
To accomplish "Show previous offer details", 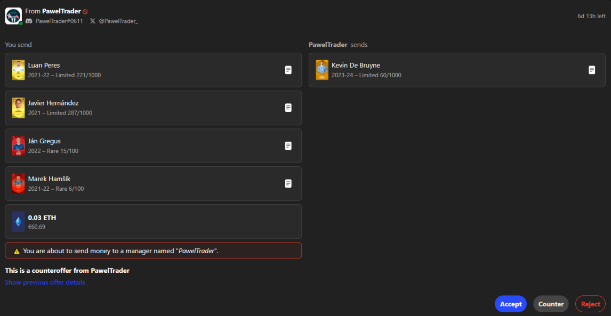I will click(x=45, y=282).
